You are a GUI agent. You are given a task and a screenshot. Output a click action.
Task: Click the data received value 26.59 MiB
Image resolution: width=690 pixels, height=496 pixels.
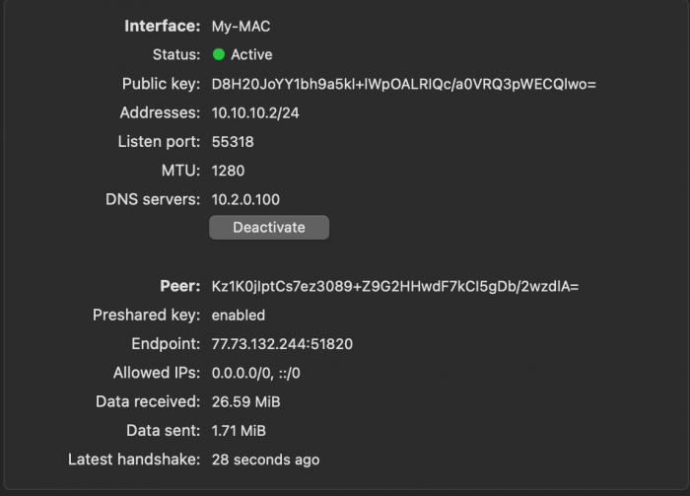[243, 401]
